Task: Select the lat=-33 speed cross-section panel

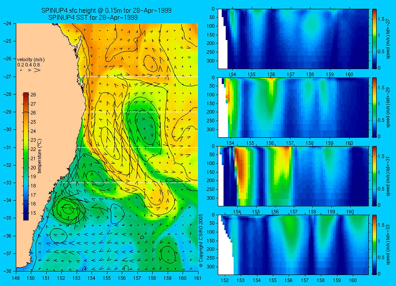Action: pyautogui.click(x=293, y=245)
